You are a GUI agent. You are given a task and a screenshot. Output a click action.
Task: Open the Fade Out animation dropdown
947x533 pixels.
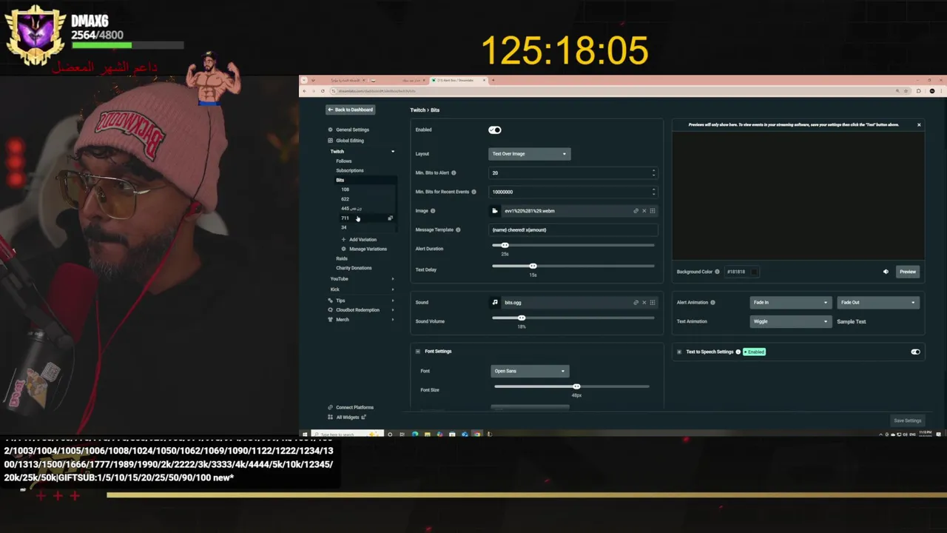[x=878, y=302]
